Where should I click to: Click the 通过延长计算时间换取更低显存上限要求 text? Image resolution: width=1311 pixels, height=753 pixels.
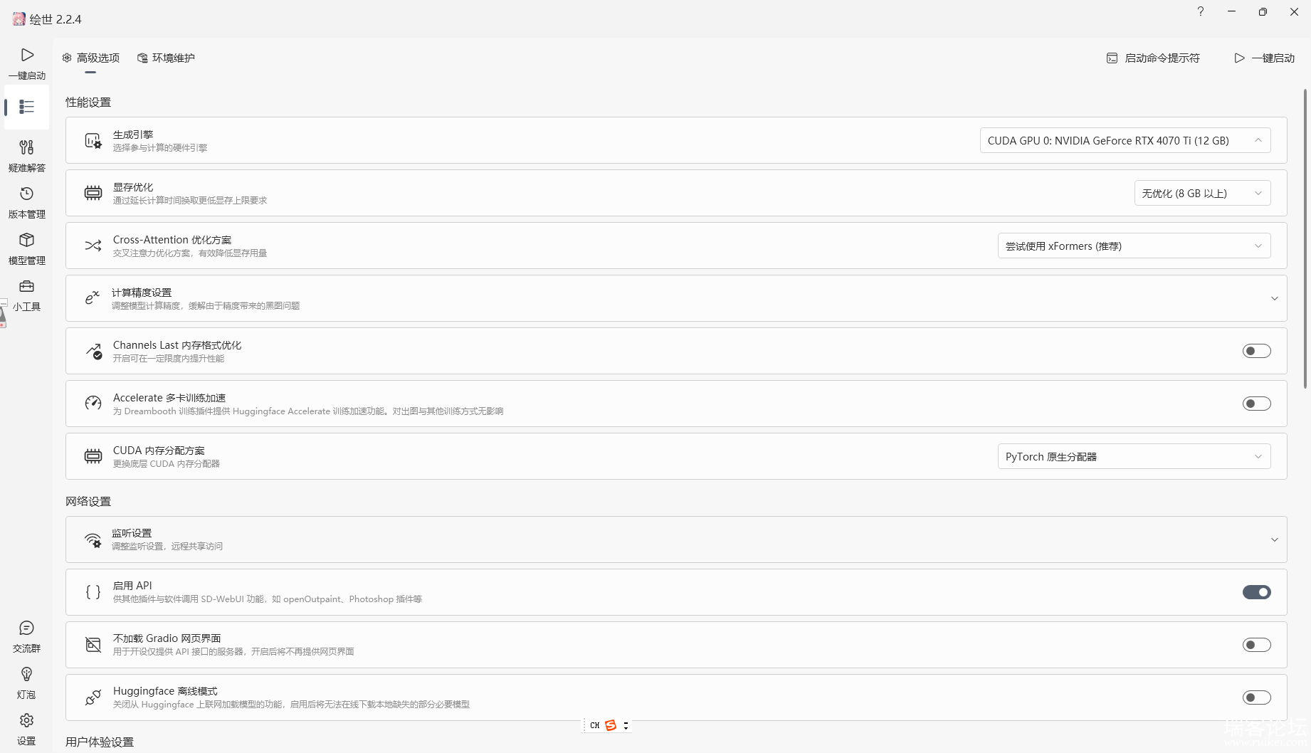click(190, 201)
